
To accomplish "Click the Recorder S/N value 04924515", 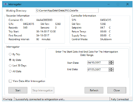I will pyautogui.click(x=29, y=24).
